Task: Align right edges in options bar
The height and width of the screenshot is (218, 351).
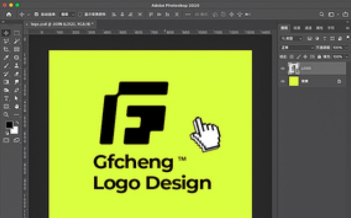Action: click(x=130, y=14)
